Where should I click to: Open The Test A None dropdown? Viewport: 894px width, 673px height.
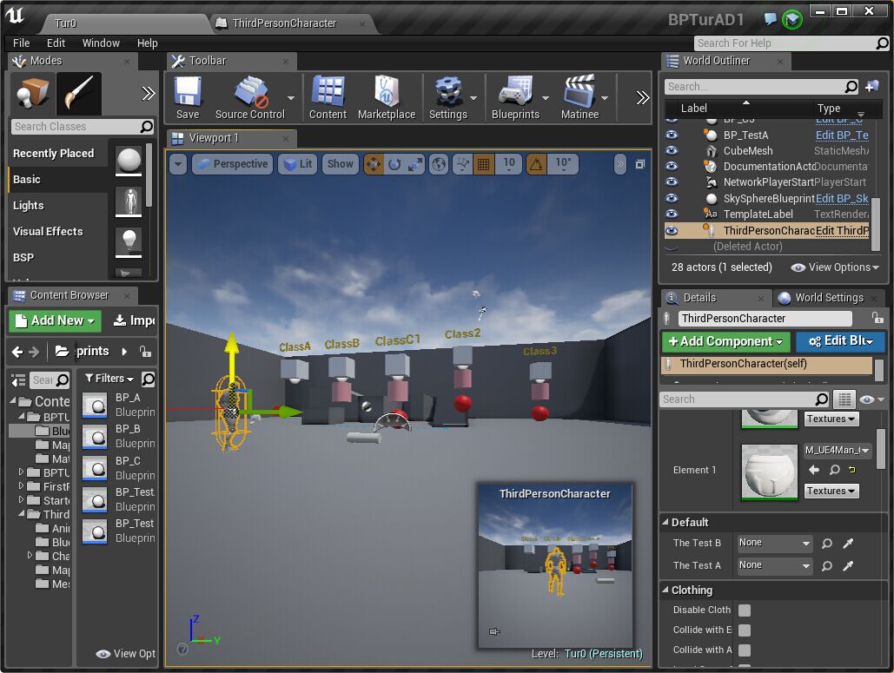coord(774,565)
